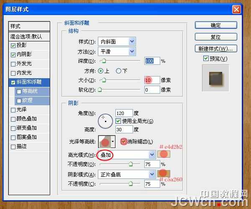Toggle the 消除锯齿(L) anti-alias checkbox
This screenshot has width=251, height=209.
coord(123,141)
